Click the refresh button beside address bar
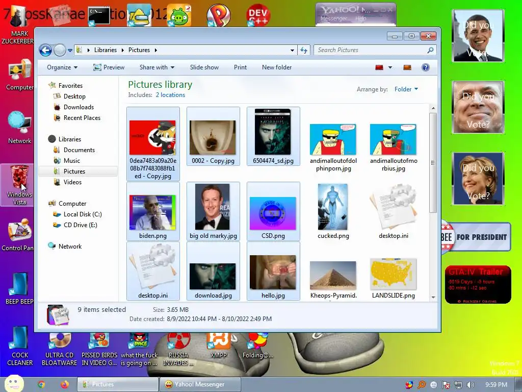The image size is (522, 392). tap(304, 51)
